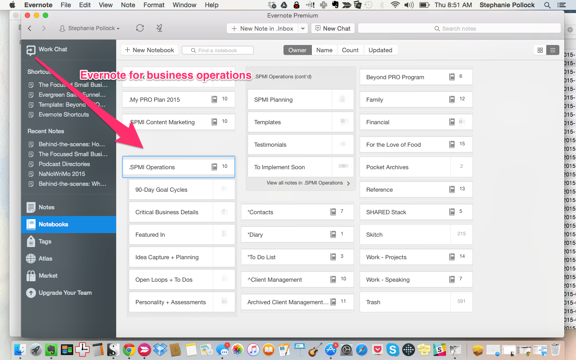Switch to grid view of notebooks
576x360 pixels.
pos(540,50)
